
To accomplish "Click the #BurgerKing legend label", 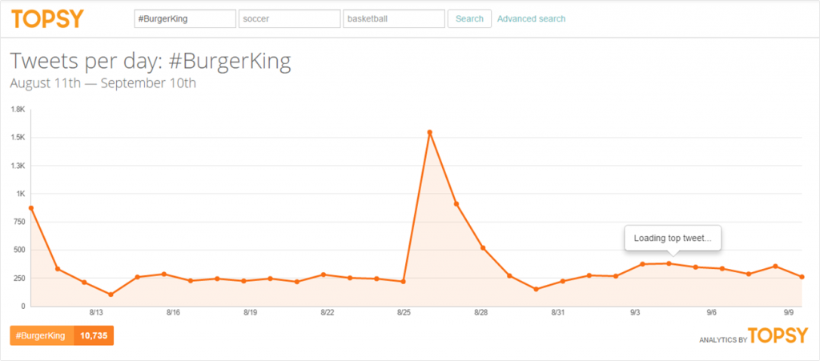I will click(x=42, y=336).
